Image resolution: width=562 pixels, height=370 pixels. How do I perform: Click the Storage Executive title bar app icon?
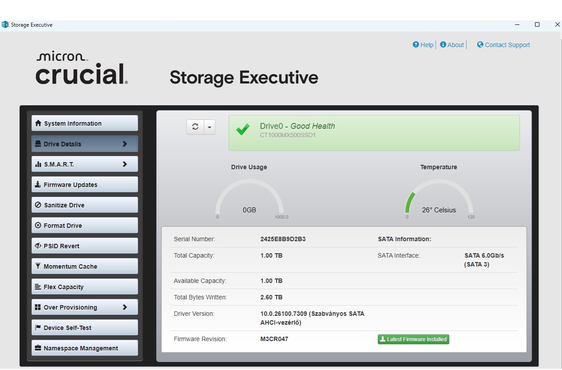click(x=5, y=25)
